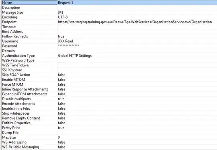Select the Entitize Properties label
This screenshot has height=150, width=217.
(16, 123)
